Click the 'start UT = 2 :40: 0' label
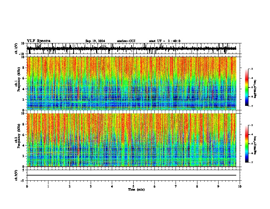Image resolution: width=270 pixels, height=209 pixels. pyautogui.click(x=165, y=41)
